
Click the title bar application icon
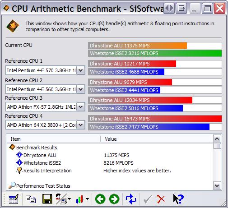(6, 8)
